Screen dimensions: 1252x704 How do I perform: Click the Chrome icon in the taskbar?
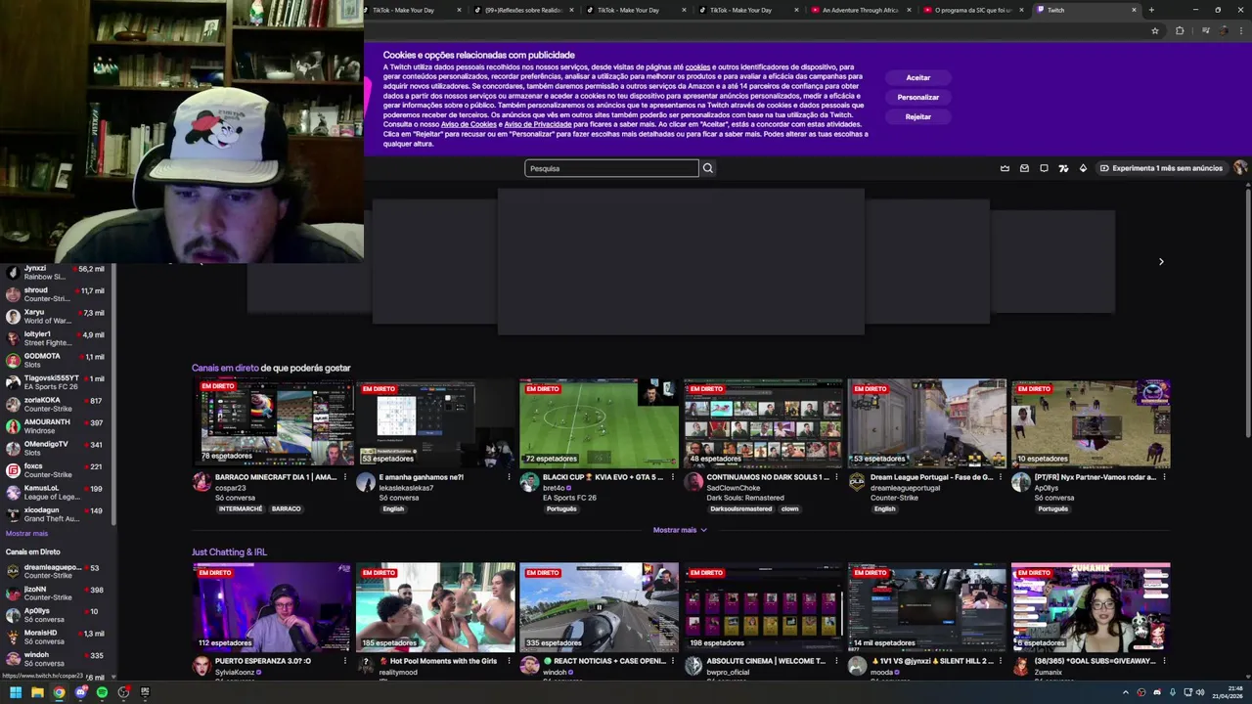click(x=59, y=692)
